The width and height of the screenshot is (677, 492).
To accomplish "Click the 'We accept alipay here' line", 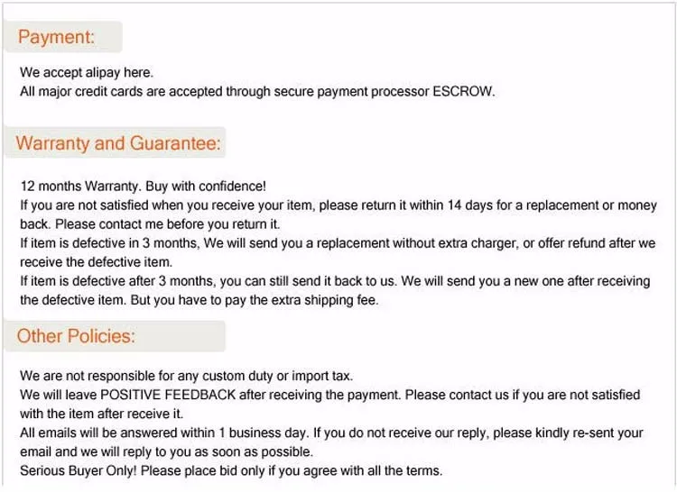I will pos(87,72).
